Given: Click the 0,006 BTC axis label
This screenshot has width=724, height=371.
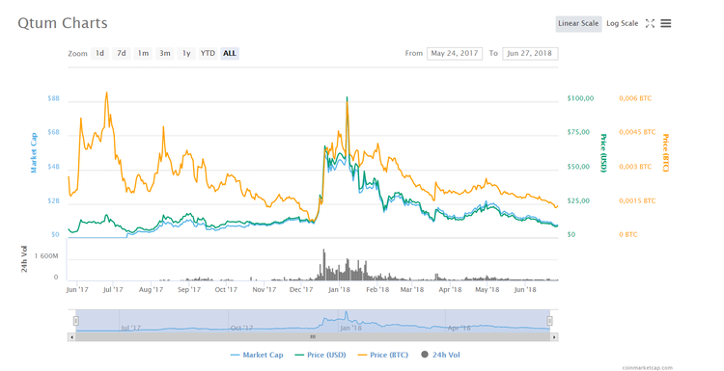Looking at the screenshot, I should [635, 98].
